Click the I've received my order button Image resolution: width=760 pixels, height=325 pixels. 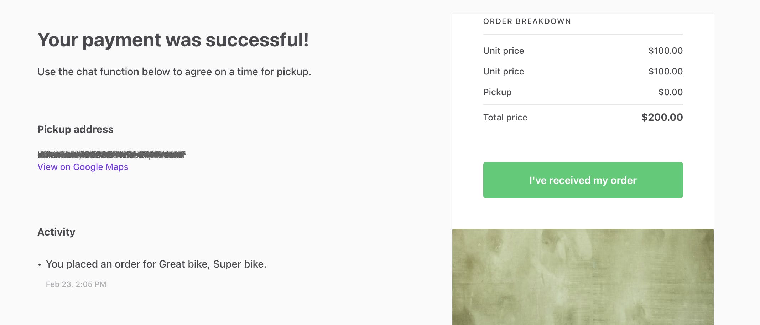tap(583, 180)
